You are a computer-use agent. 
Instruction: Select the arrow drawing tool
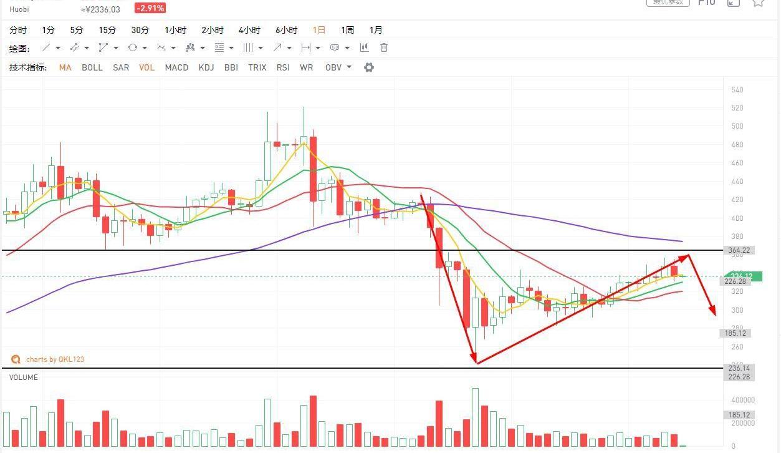click(278, 48)
